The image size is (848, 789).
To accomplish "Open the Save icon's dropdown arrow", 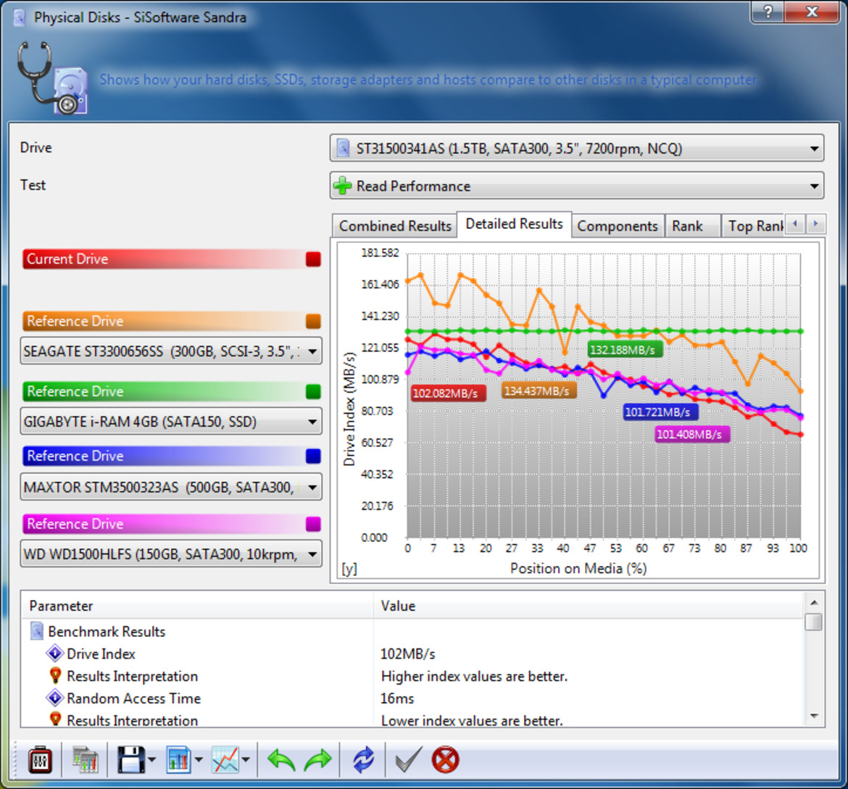I will point(152,760).
